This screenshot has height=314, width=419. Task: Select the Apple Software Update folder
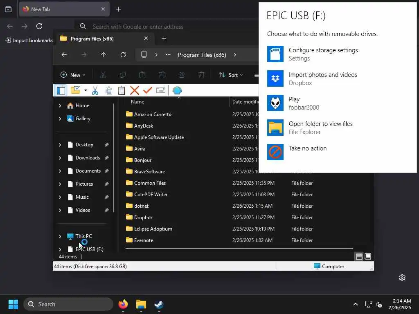point(159,137)
